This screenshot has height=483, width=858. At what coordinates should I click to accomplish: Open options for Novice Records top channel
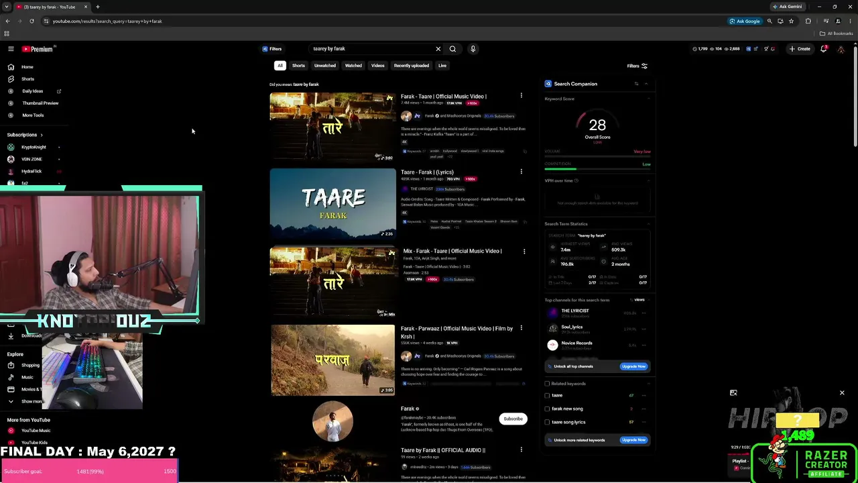pyautogui.click(x=644, y=345)
